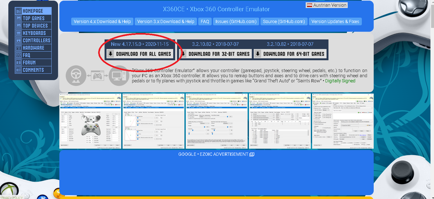Open the FAQ button in header
434x199 pixels.
point(205,21)
